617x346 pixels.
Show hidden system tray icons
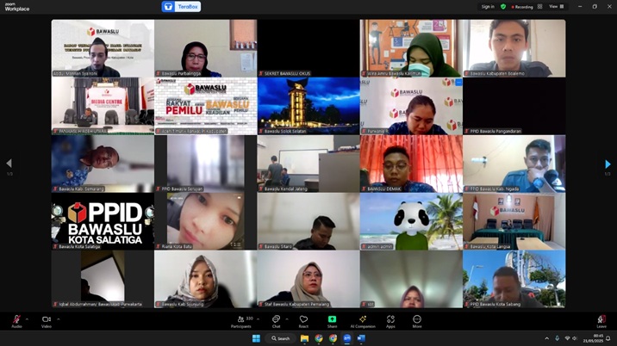pyautogui.click(x=546, y=338)
